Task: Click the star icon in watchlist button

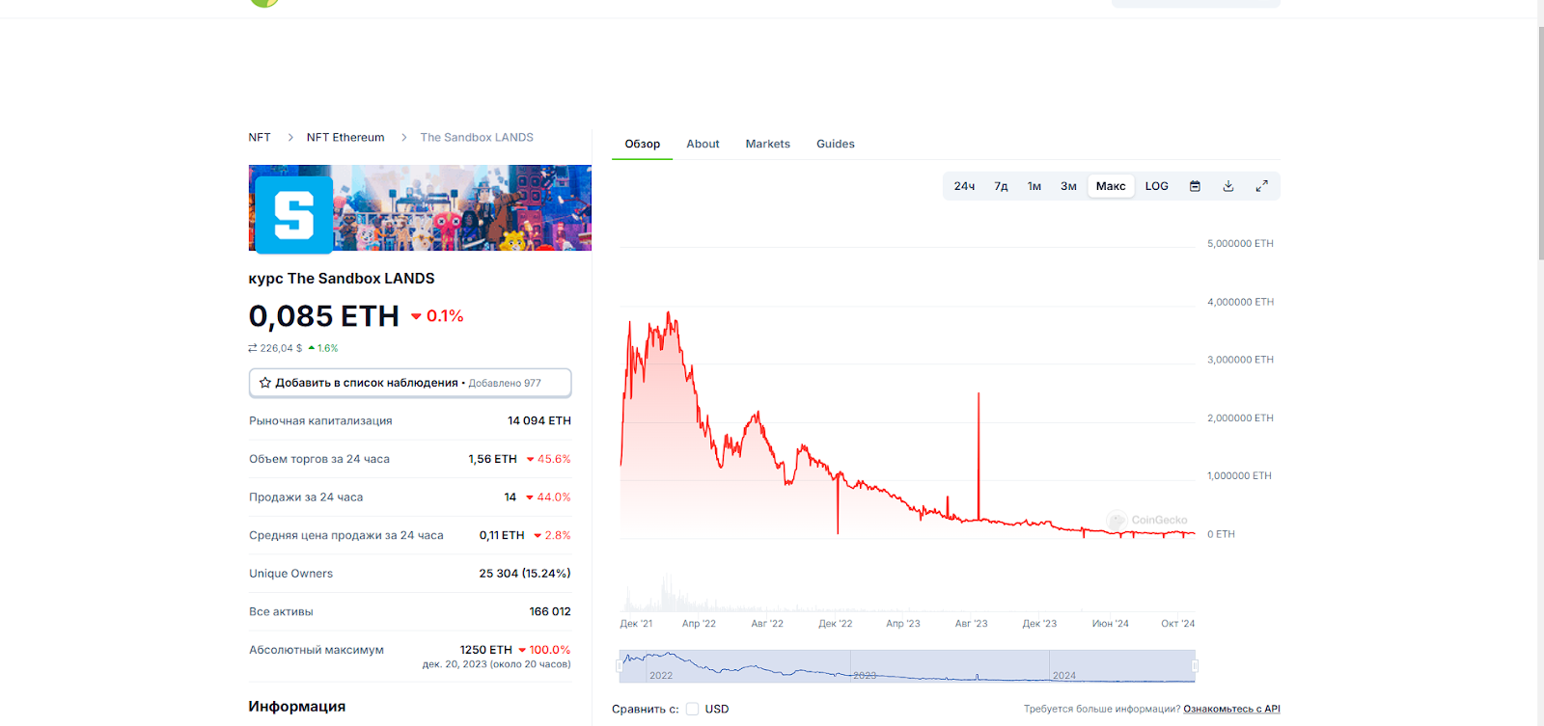Action: pyautogui.click(x=265, y=383)
